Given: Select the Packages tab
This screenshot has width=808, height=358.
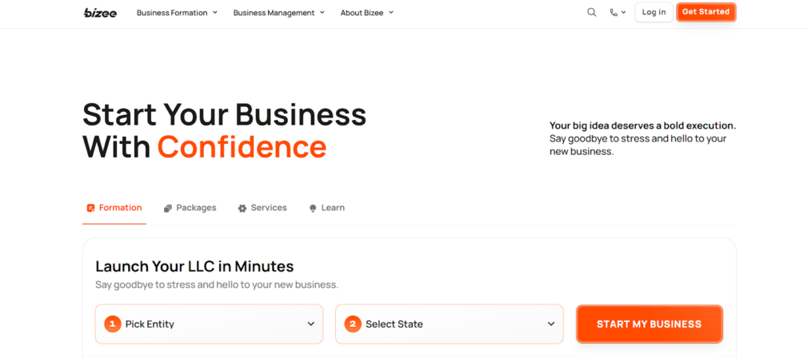Looking at the screenshot, I should pos(190,208).
